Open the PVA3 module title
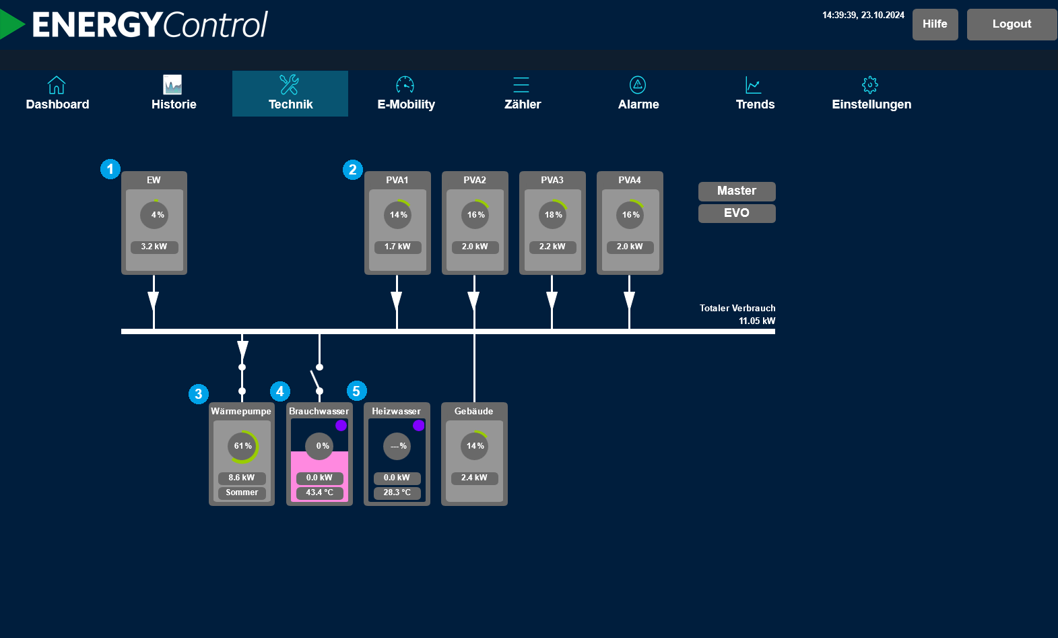1058x638 pixels. pos(552,180)
